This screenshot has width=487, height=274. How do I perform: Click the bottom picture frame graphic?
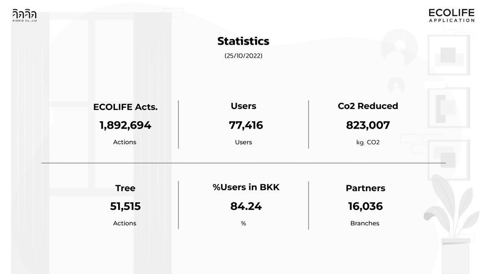pos(448,159)
